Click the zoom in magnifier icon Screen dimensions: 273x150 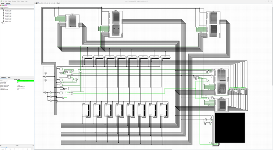tap(33, 145)
